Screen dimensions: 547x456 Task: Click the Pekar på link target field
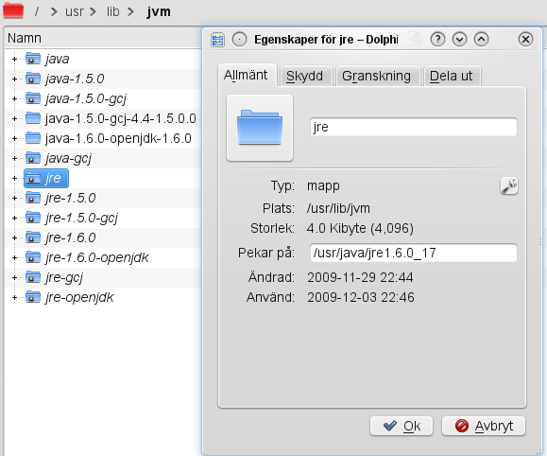[414, 253]
